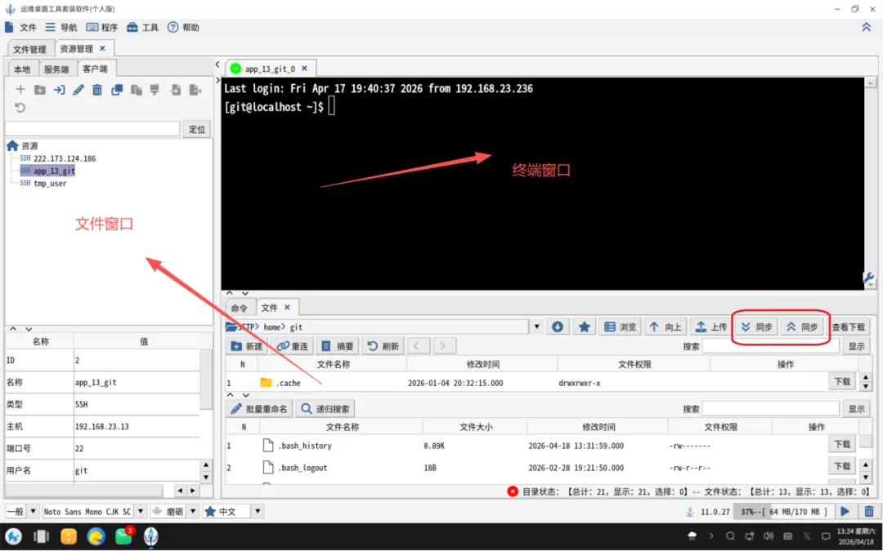Close the app_13_git_0 terminal tab

point(305,68)
